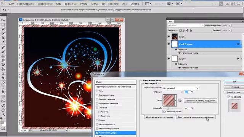Select the History Brush tool
Viewport: 244px width, 137px height.
[x=3, y=60]
